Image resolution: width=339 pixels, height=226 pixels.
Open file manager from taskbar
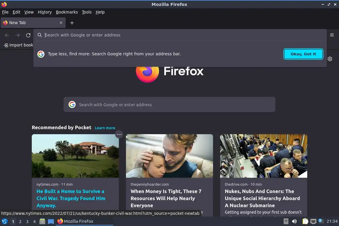pyautogui.click(x=42, y=221)
